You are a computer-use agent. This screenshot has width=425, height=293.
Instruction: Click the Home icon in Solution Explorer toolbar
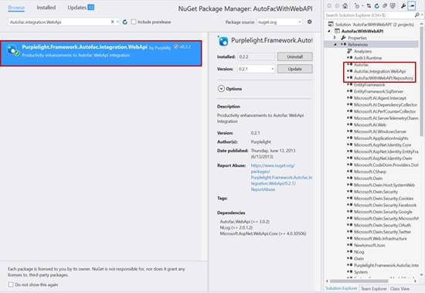pos(345,5)
